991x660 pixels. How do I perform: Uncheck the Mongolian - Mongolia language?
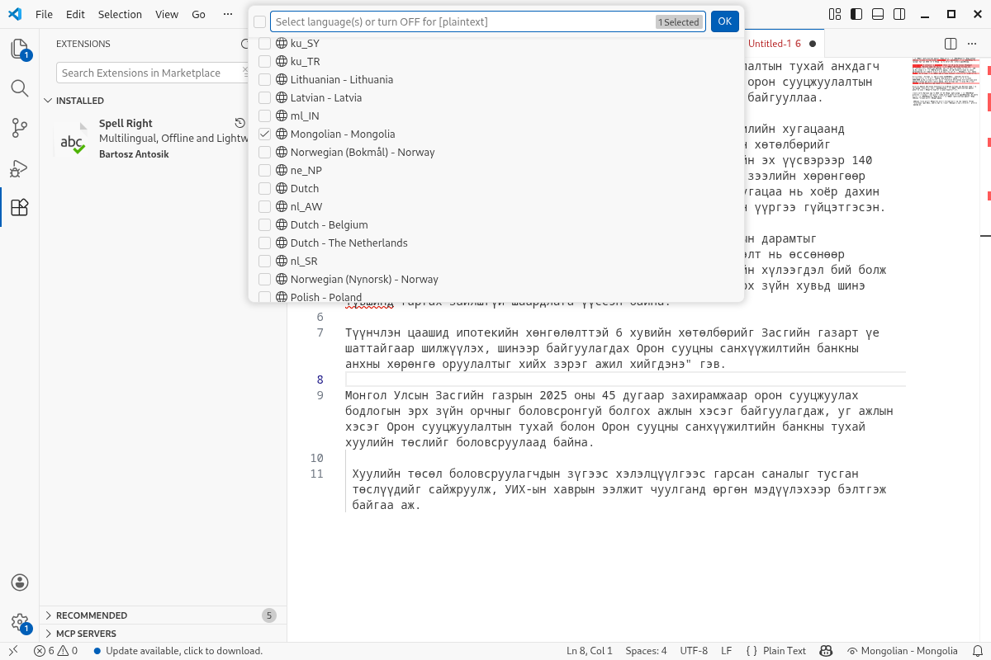[x=264, y=134]
